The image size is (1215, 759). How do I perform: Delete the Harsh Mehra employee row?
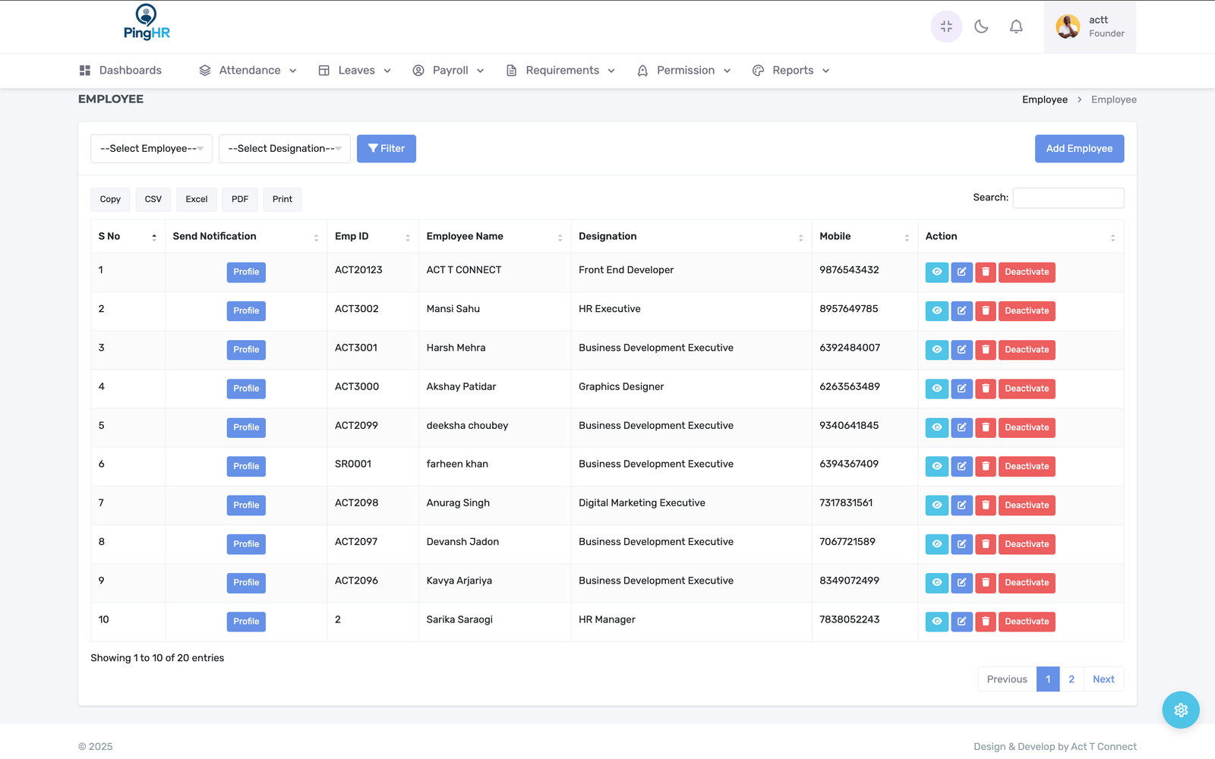point(985,349)
